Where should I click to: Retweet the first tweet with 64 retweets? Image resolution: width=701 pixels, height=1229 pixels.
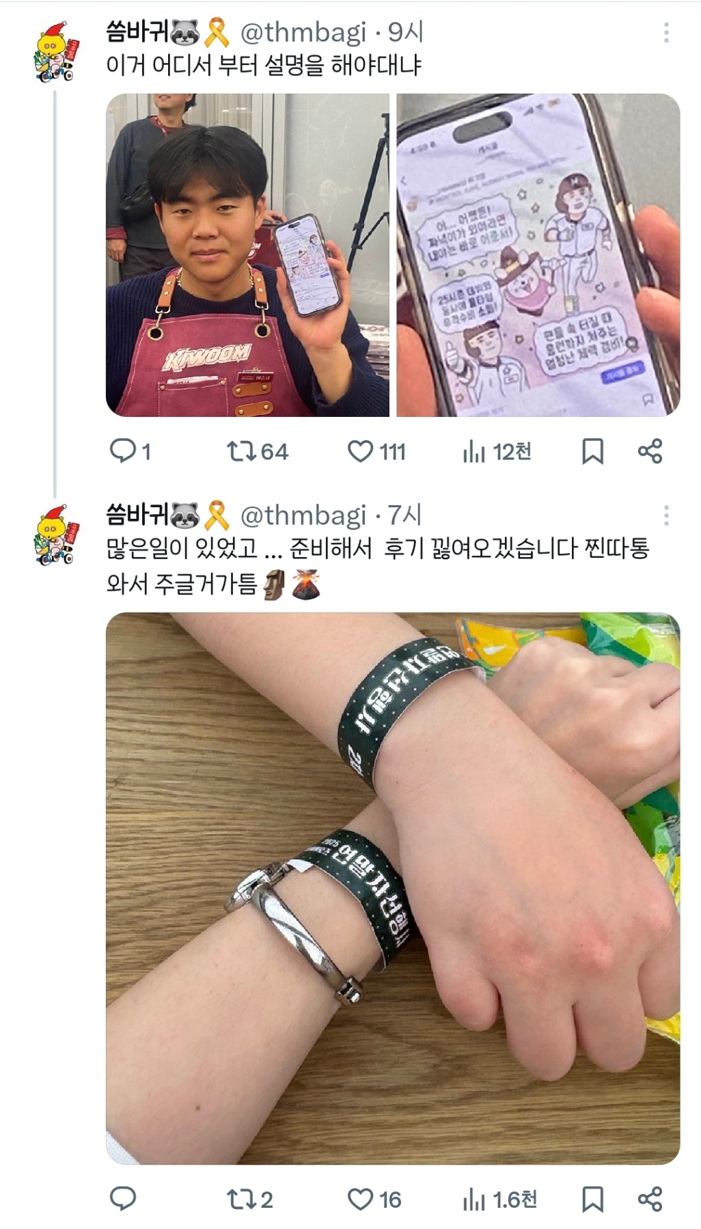(258, 451)
